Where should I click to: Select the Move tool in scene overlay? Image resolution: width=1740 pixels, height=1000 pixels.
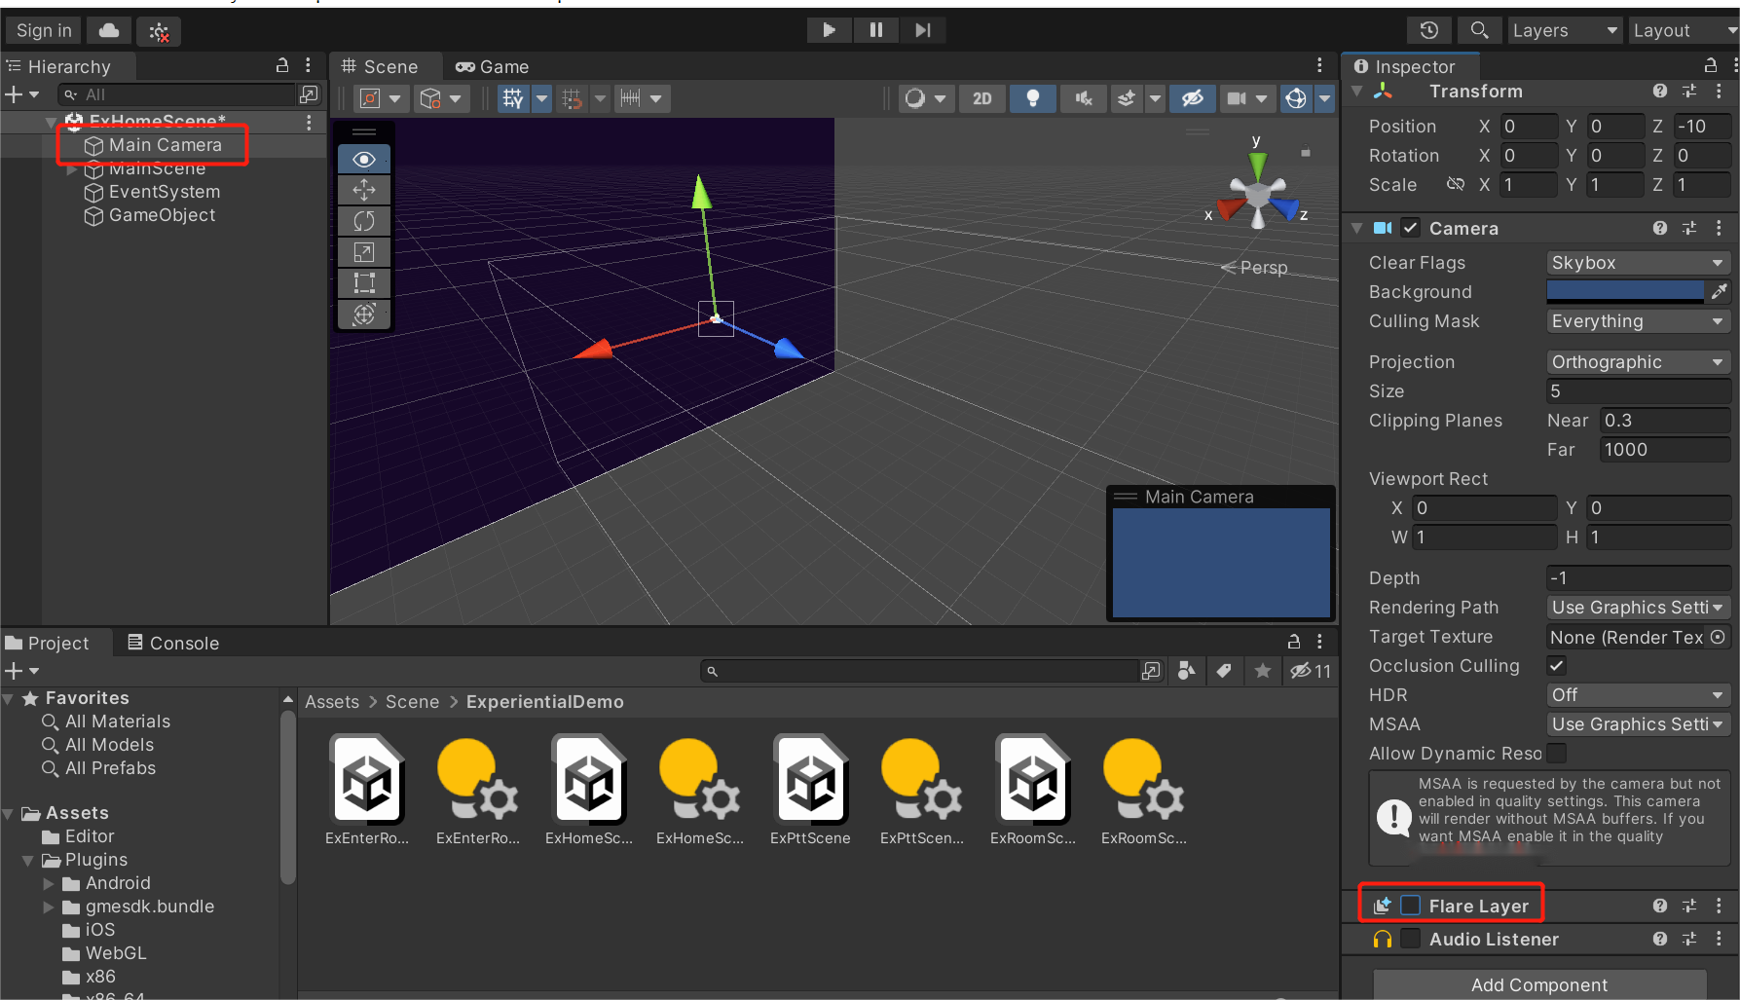[364, 190]
